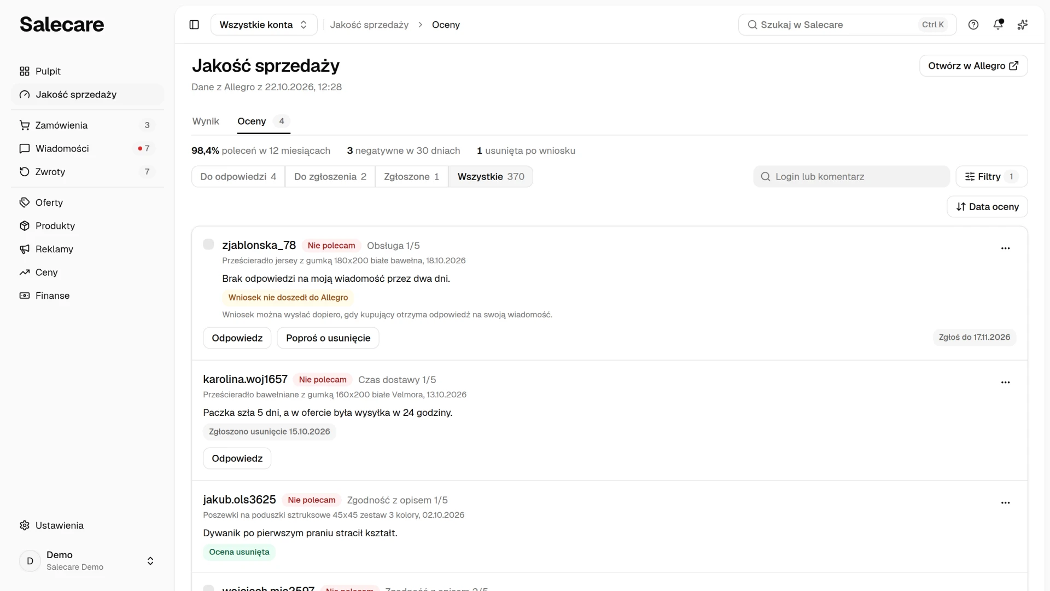This screenshot has width=1050, height=591.
Task: Click the Oferty tag icon
Action: click(x=25, y=202)
